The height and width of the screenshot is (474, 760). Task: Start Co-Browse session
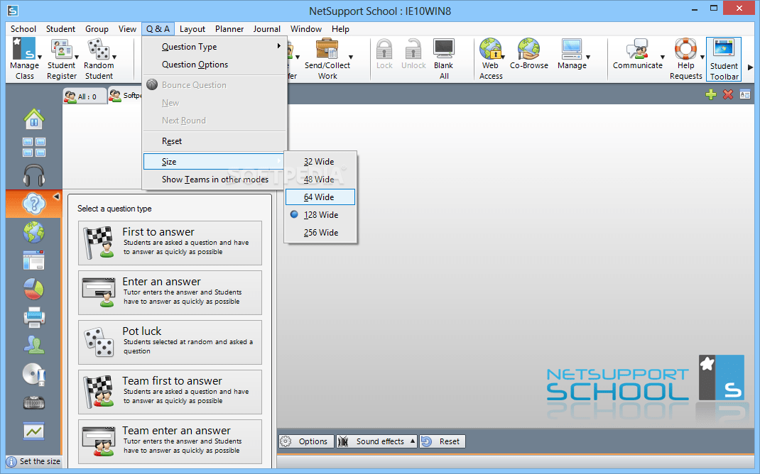528,54
